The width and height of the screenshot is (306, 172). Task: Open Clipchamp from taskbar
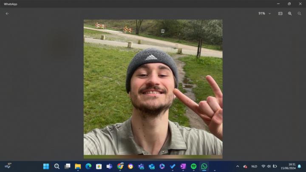(162, 166)
